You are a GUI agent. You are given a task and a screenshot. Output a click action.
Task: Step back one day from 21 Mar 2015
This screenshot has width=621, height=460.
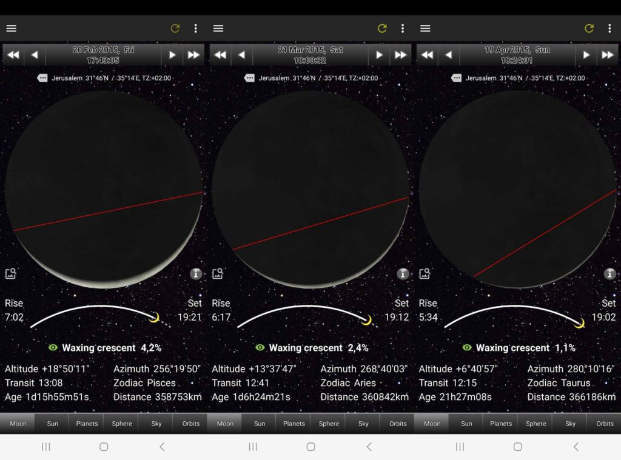pos(241,55)
